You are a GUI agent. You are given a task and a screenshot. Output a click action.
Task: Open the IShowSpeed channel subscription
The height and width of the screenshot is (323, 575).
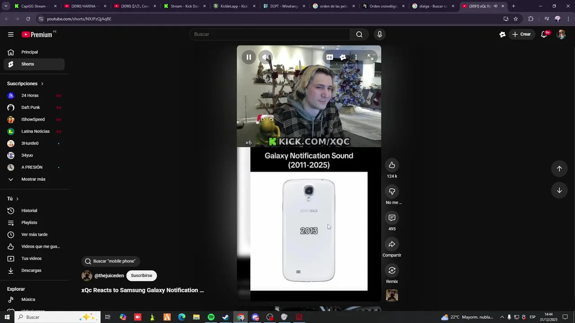(x=34, y=120)
